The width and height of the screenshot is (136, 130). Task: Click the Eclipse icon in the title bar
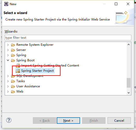[x=6, y=4]
